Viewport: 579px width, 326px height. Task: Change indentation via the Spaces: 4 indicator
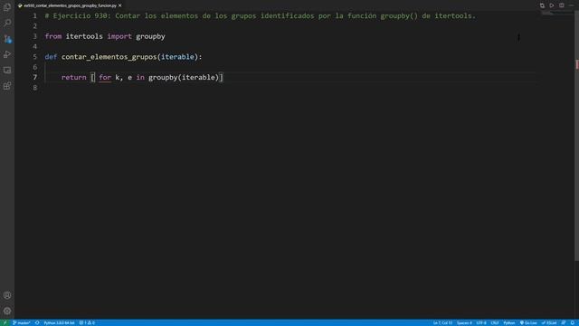[x=464, y=322]
